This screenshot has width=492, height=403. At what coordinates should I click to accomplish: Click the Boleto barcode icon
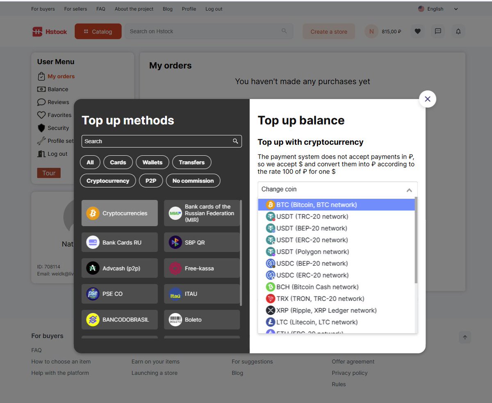[x=175, y=320]
